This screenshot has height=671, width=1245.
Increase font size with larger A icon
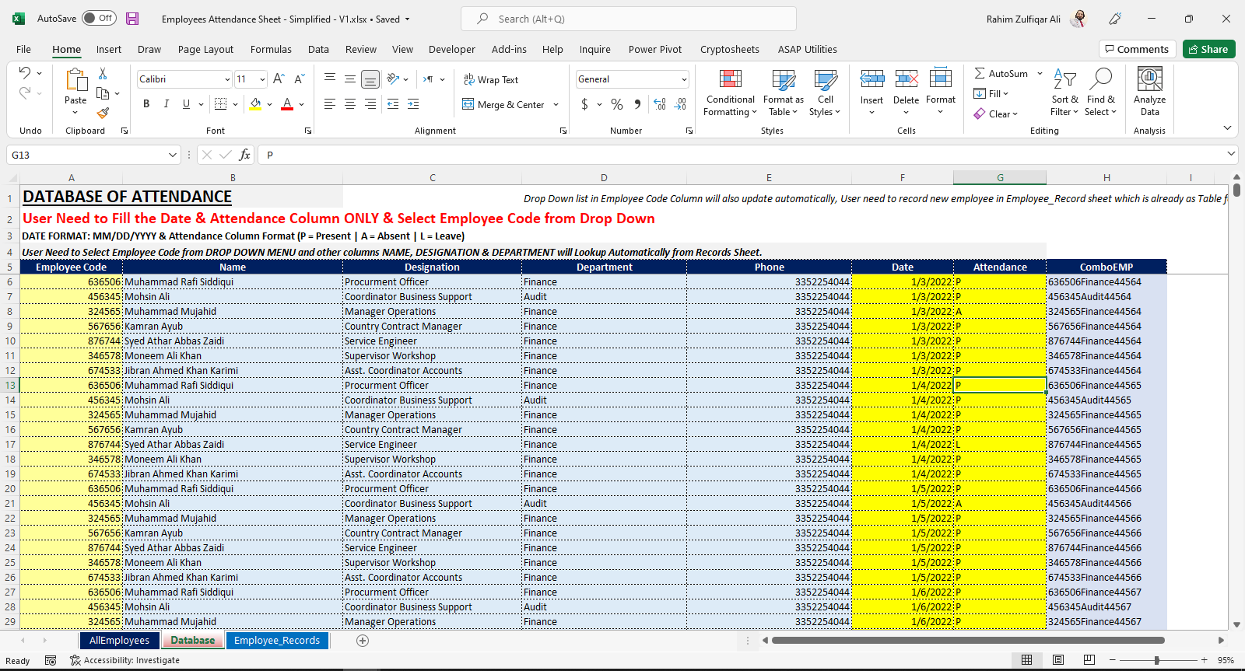(x=279, y=79)
